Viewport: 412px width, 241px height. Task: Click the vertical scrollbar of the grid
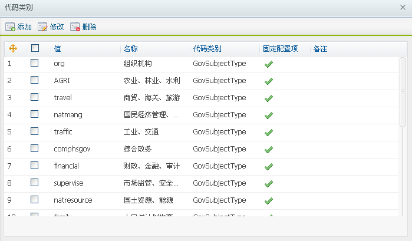click(403, 91)
